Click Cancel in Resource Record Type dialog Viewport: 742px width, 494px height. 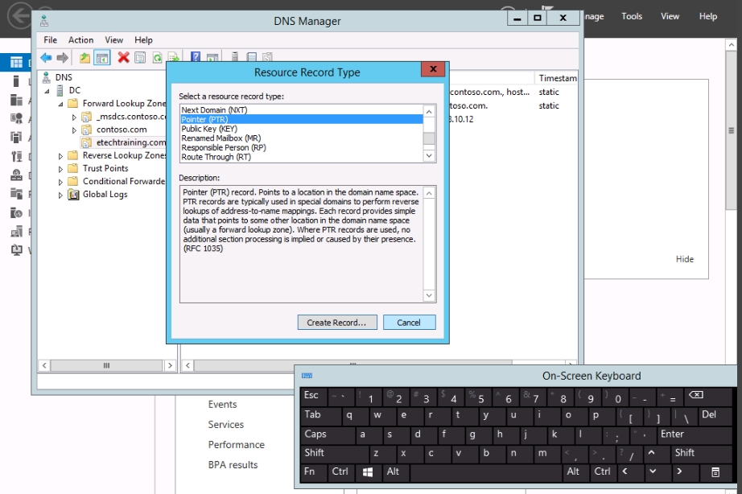click(x=408, y=323)
